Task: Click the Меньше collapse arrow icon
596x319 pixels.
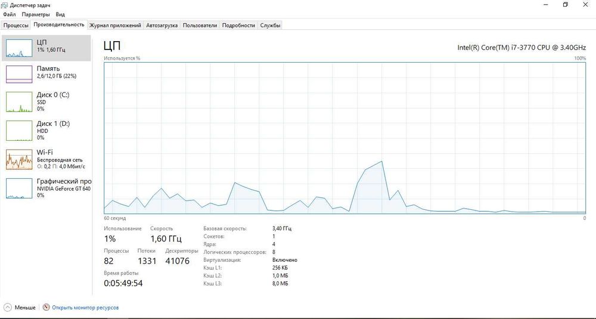Action: tap(7, 307)
